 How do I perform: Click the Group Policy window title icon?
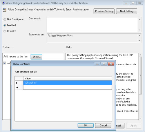(3, 3)
